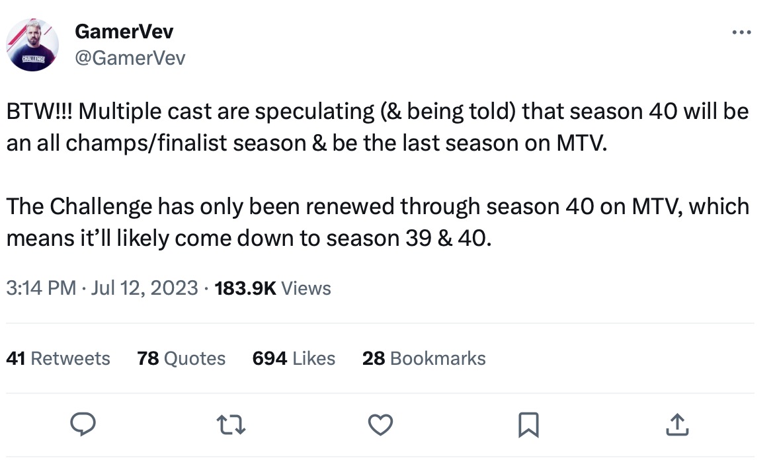Viewport: 775px width, 460px height.
Task: Click the retweet arrows icon
Action: tap(232, 425)
